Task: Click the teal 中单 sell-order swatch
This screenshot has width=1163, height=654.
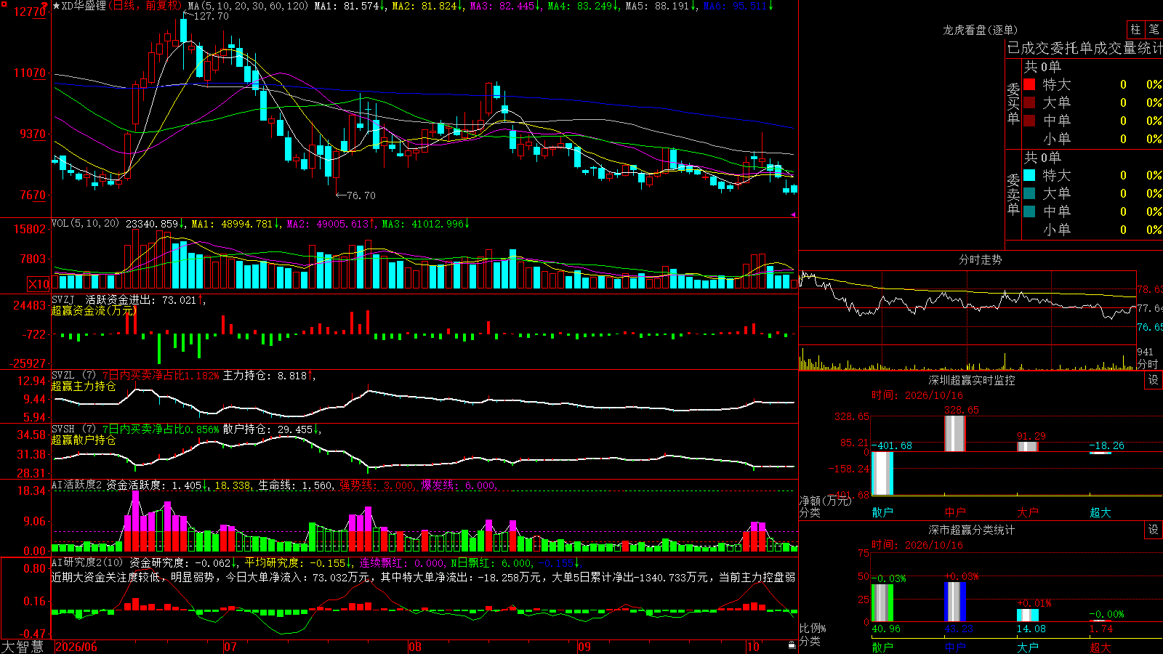Action: point(1029,211)
